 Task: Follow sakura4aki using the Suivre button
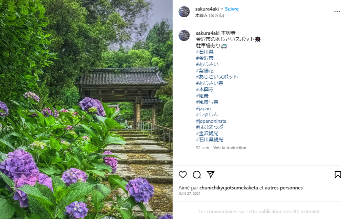coord(232,9)
